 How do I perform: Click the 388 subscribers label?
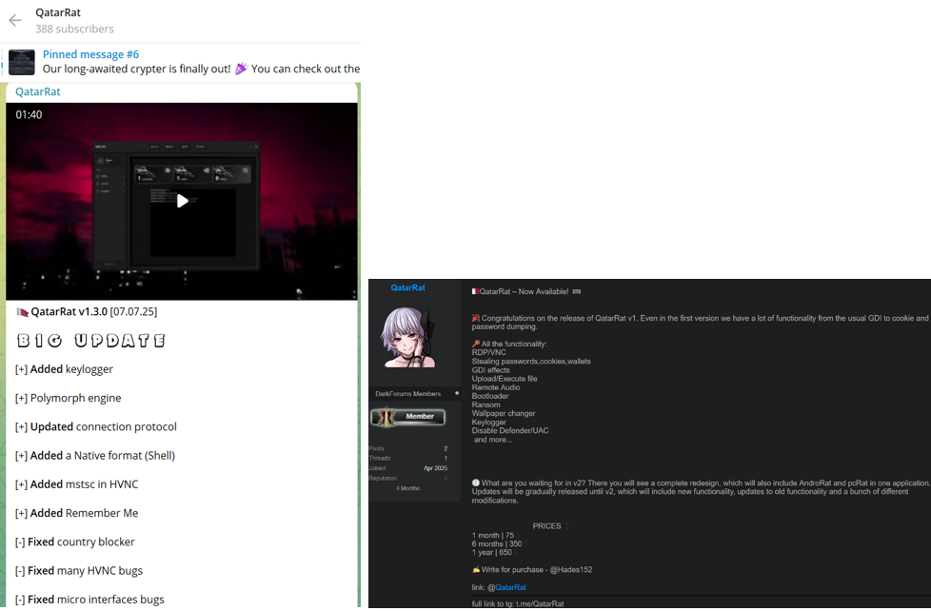[74, 29]
